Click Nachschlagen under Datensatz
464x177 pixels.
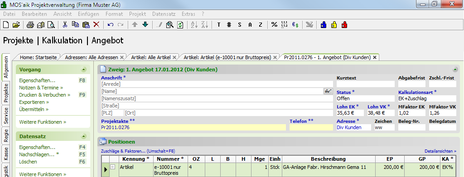point(39,154)
